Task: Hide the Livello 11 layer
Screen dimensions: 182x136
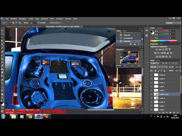Action: point(151,83)
